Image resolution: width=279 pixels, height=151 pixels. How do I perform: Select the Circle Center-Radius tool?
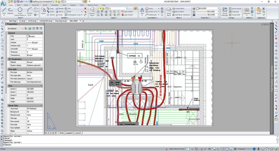20,11
